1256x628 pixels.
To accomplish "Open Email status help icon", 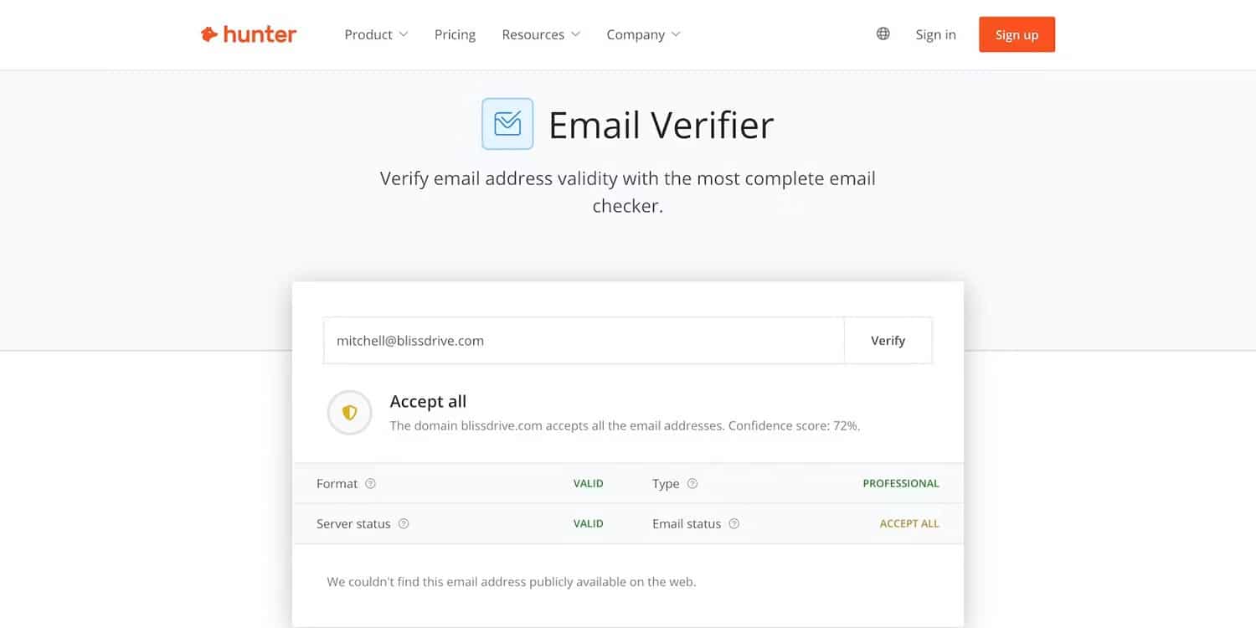I will [x=734, y=524].
